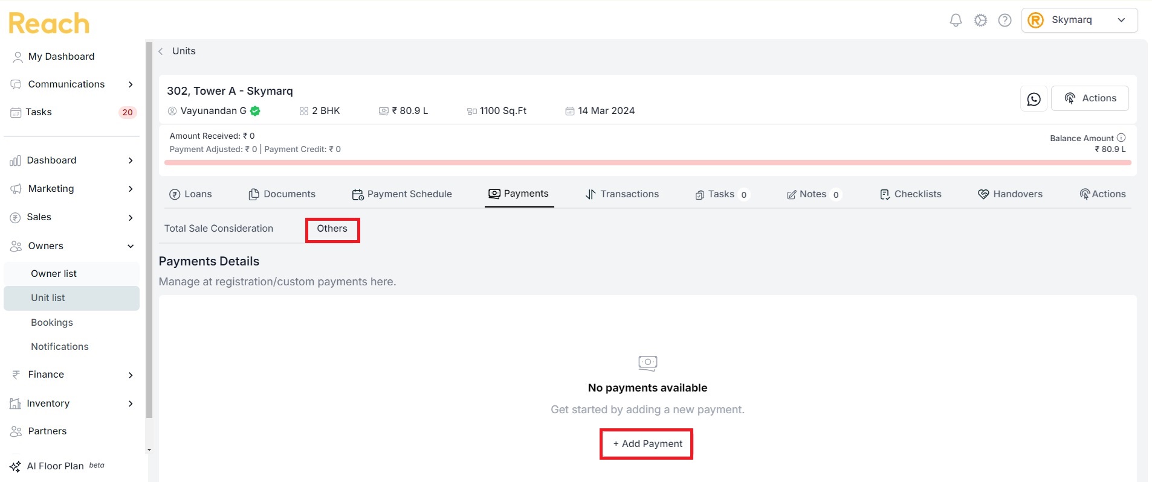Viewport: 1152px width, 482px height.
Task: Click the Balance Amount info icon
Action: pyautogui.click(x=1121, y=138)
